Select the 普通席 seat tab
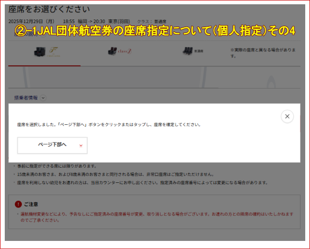310x249 pixels. pos(193,51)
